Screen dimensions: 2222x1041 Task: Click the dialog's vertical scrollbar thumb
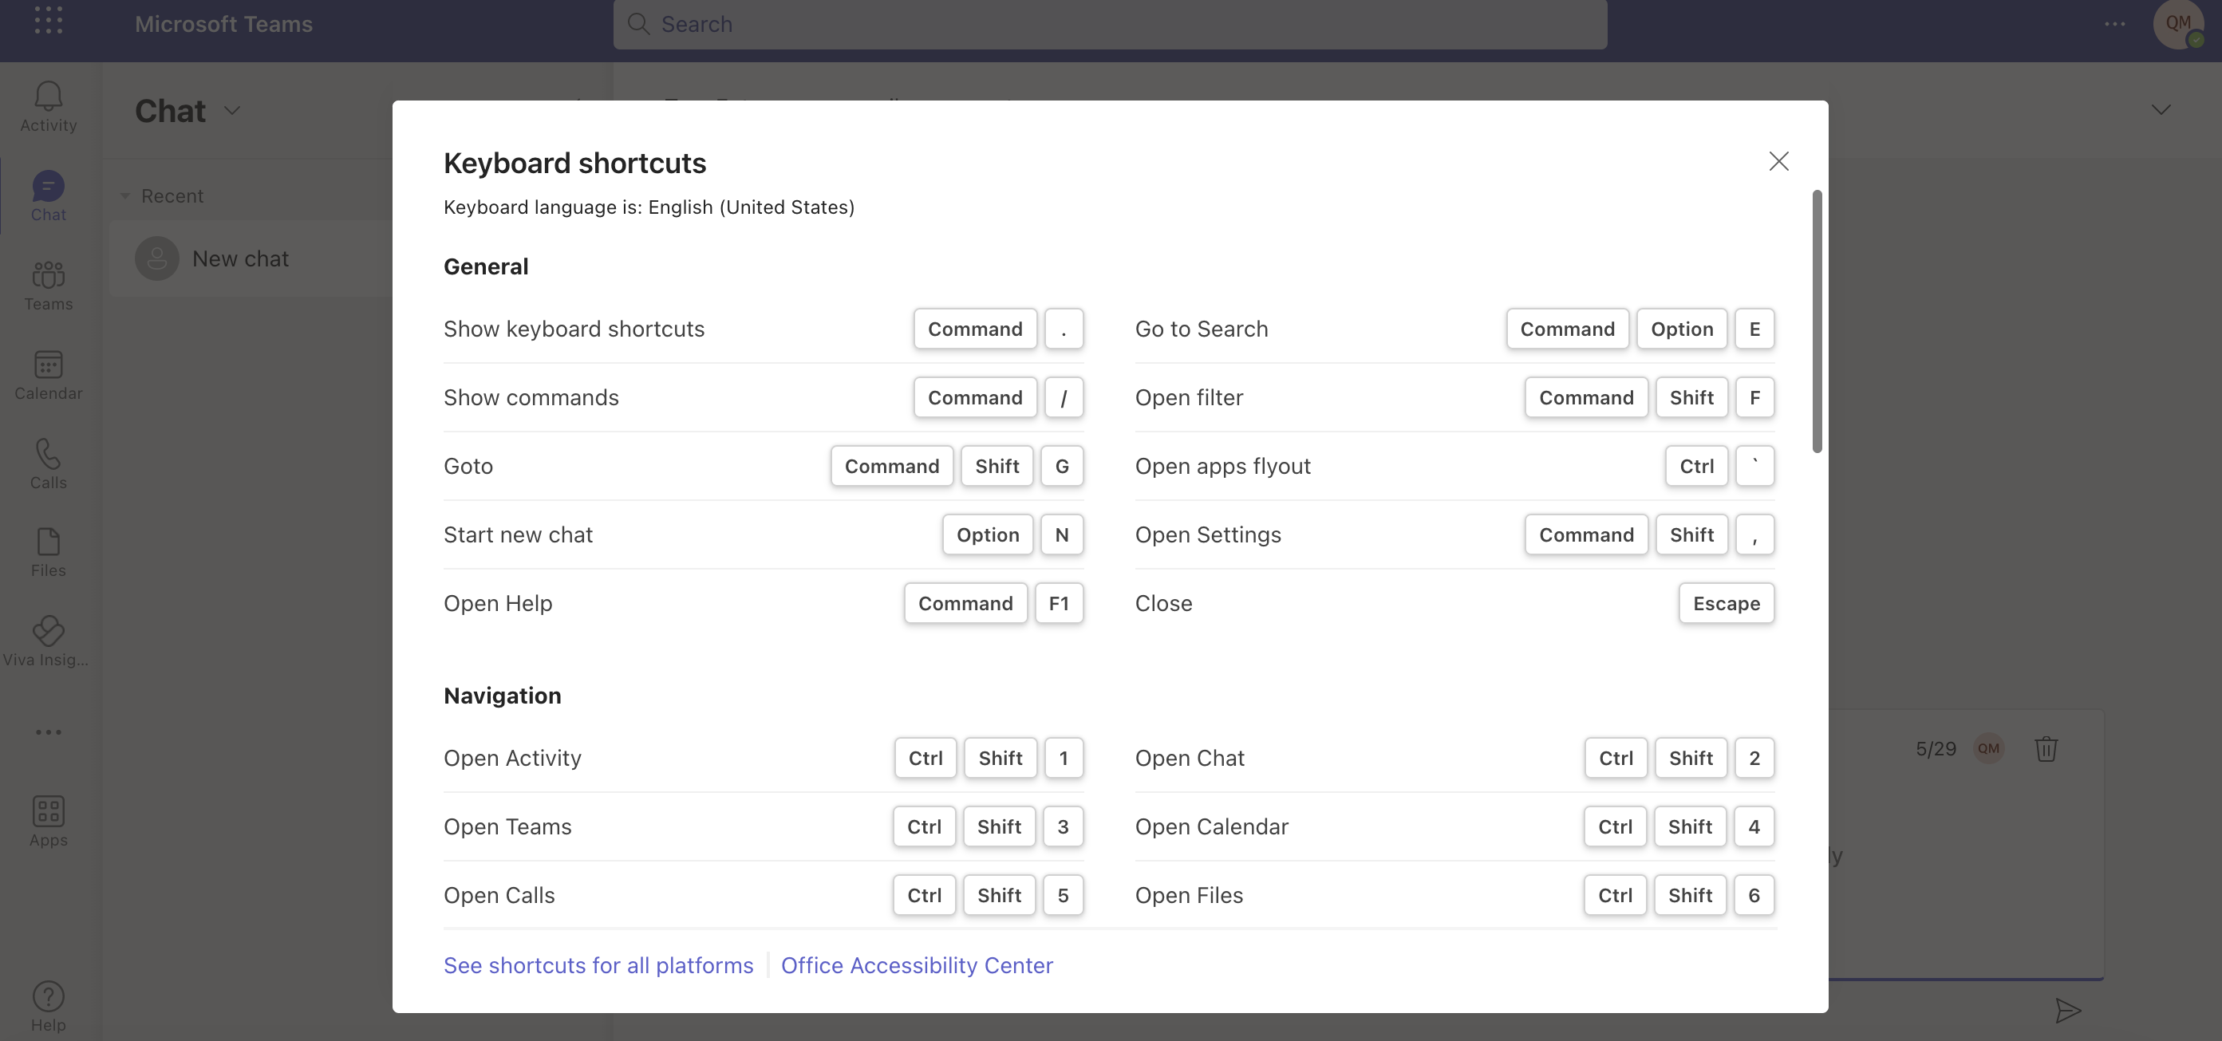pyautogui.click(x=1817, y=321)
